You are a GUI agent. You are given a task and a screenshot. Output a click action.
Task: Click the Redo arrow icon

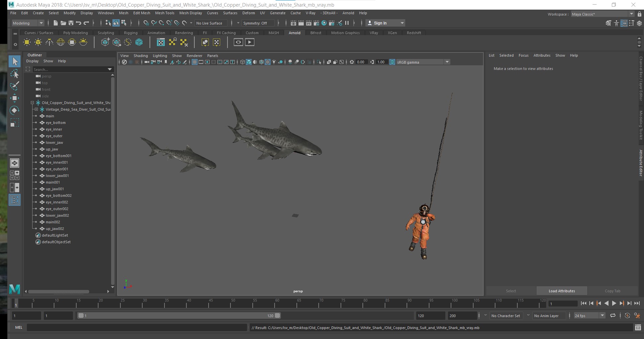[86, 23]
